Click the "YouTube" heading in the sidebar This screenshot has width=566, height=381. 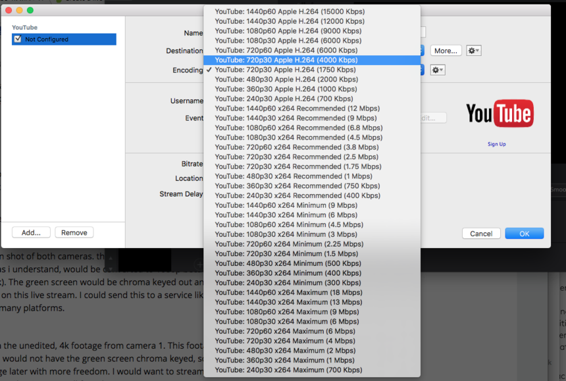(x=24, y=28)
